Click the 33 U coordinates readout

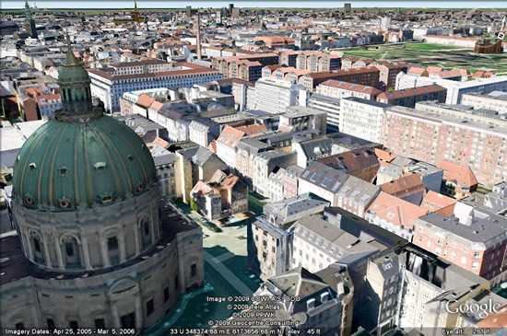(x=227, y=331)
